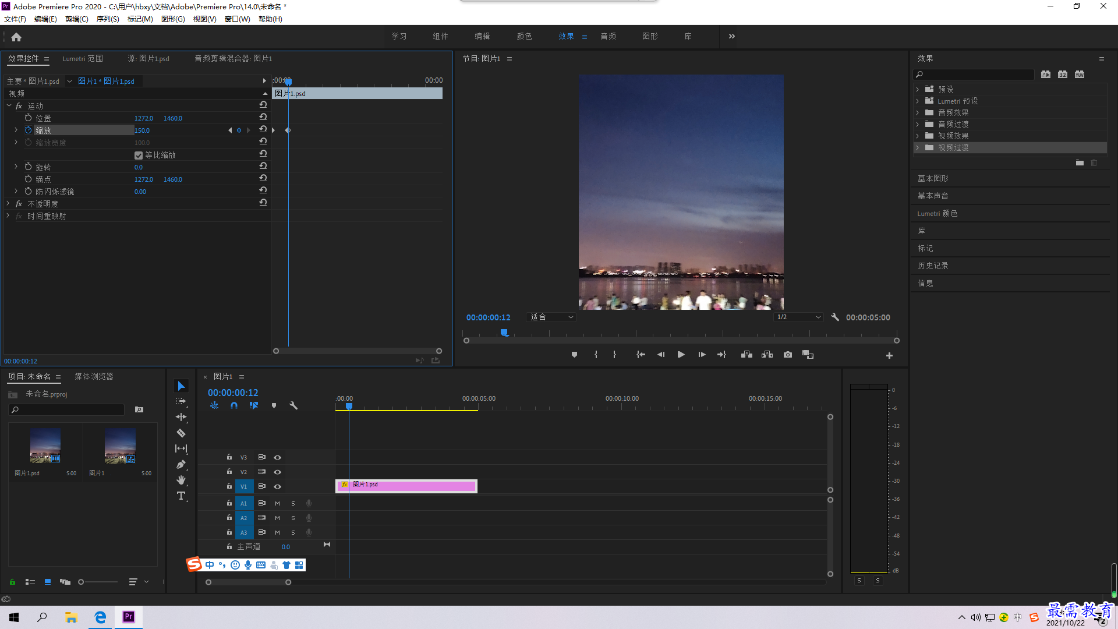Click the Lift button

746,355
